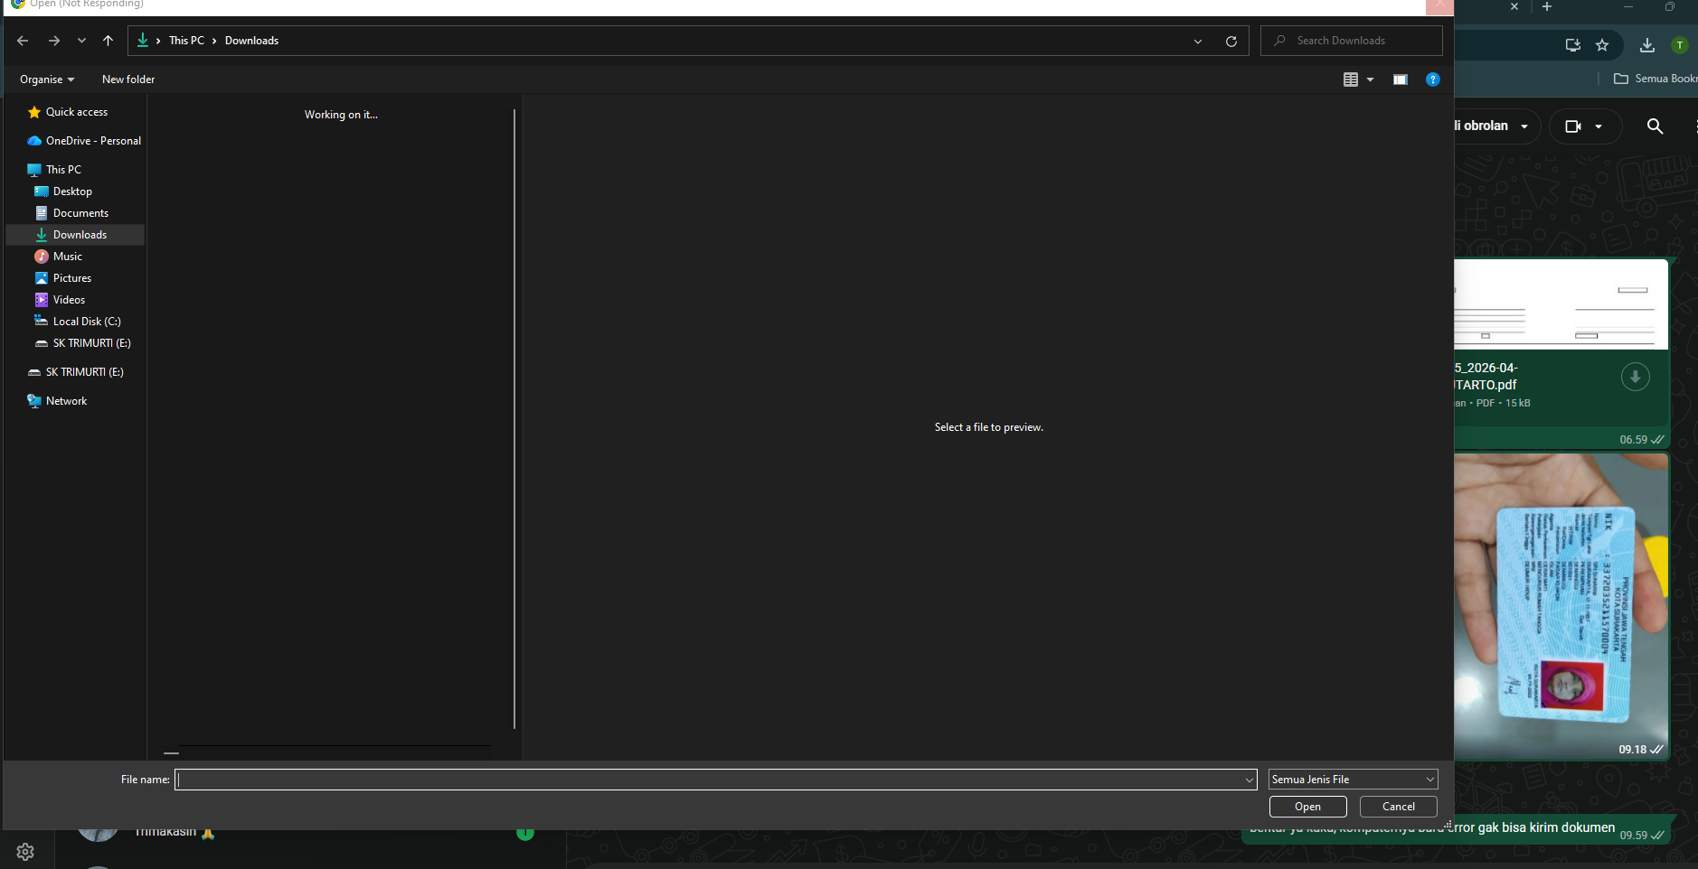The image size is (1698, 869).
Task: Click the Up one level arrow
Action: point(108,41)
